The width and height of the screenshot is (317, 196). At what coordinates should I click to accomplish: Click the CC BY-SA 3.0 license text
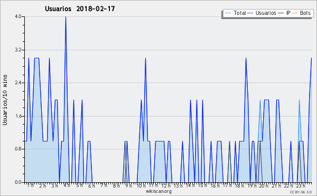301,192
